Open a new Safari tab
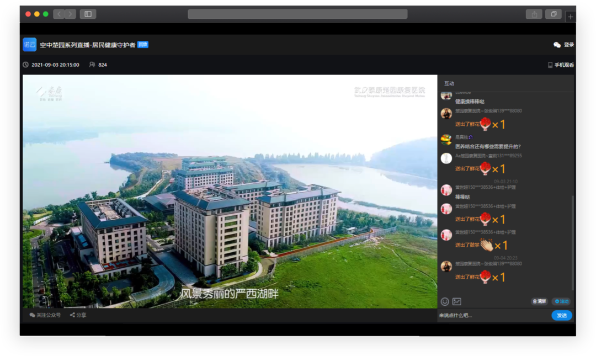The width and height of the screenshot is (596, 356). (x=571, y=17)
